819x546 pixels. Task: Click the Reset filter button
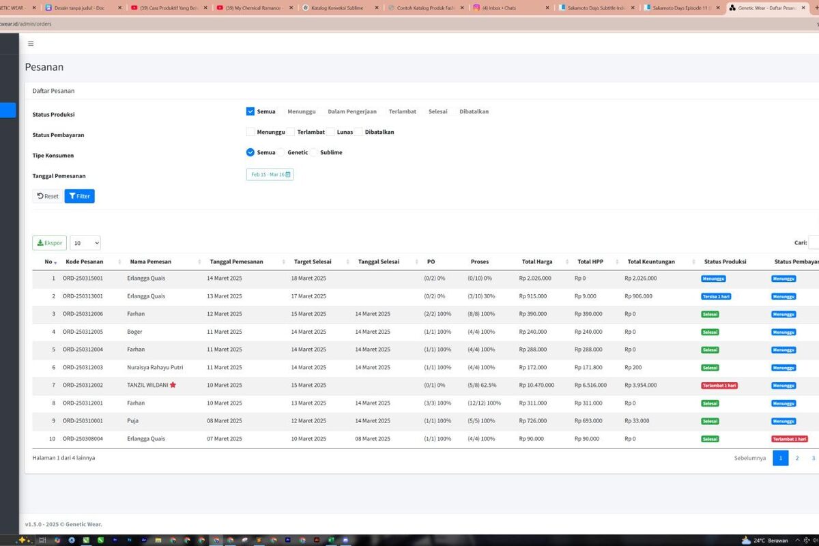pos(48,196)
